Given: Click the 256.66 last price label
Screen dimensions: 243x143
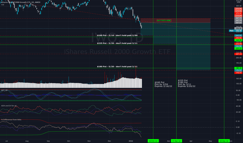Looking at the screenshot, I should [x=239, y=28].
